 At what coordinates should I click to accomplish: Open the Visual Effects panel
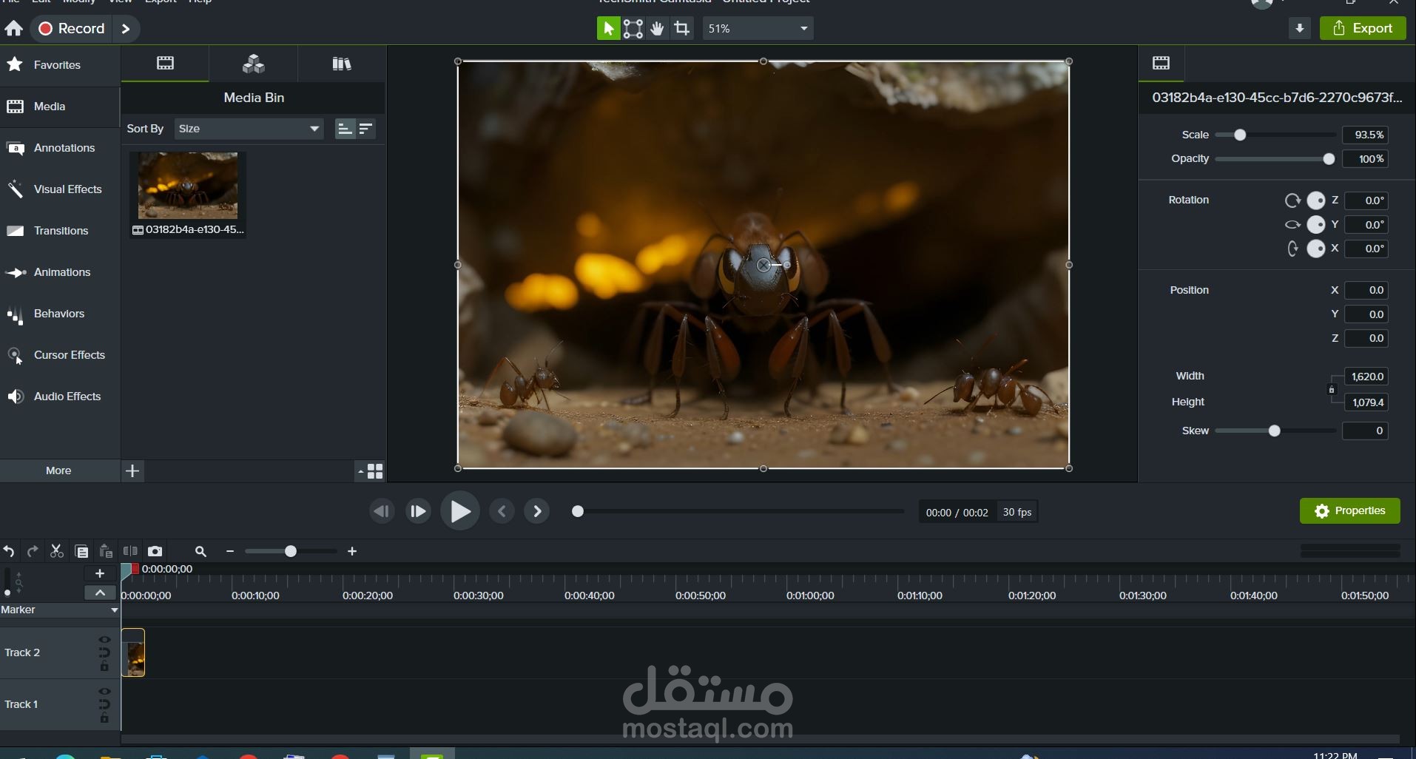67,189
